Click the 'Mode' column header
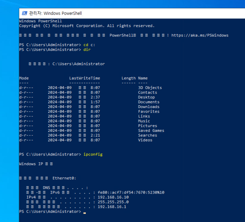The image size is (245, 222). [x=24, y=78]
